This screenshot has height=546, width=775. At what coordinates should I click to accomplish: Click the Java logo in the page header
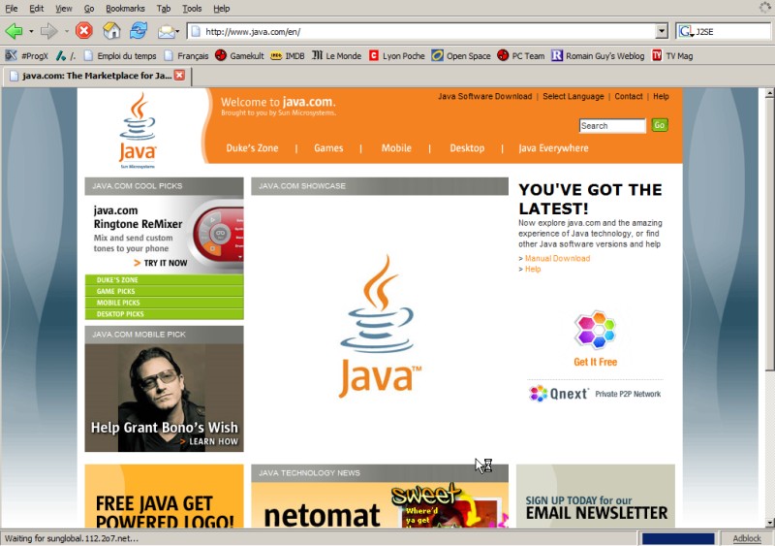click(138, 130)
